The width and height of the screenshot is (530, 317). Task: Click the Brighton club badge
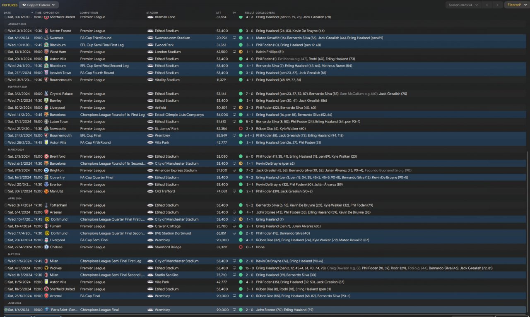pos(46,171)
